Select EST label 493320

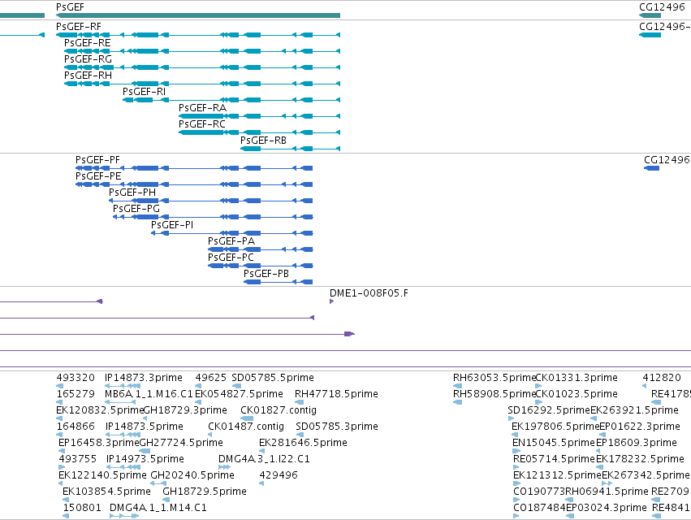coord(76,378)
